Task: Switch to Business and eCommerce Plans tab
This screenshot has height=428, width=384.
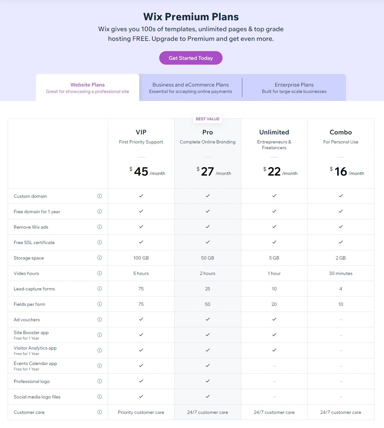Action: [190, 87]
